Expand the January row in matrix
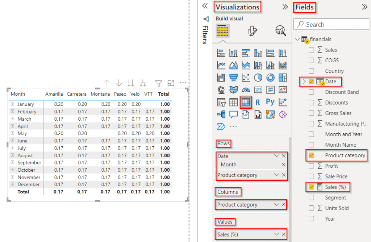The image size is (371, 242). tap(13, 104)
